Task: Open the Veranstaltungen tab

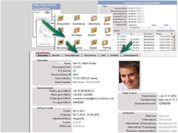Action: (x=72, y=55)
